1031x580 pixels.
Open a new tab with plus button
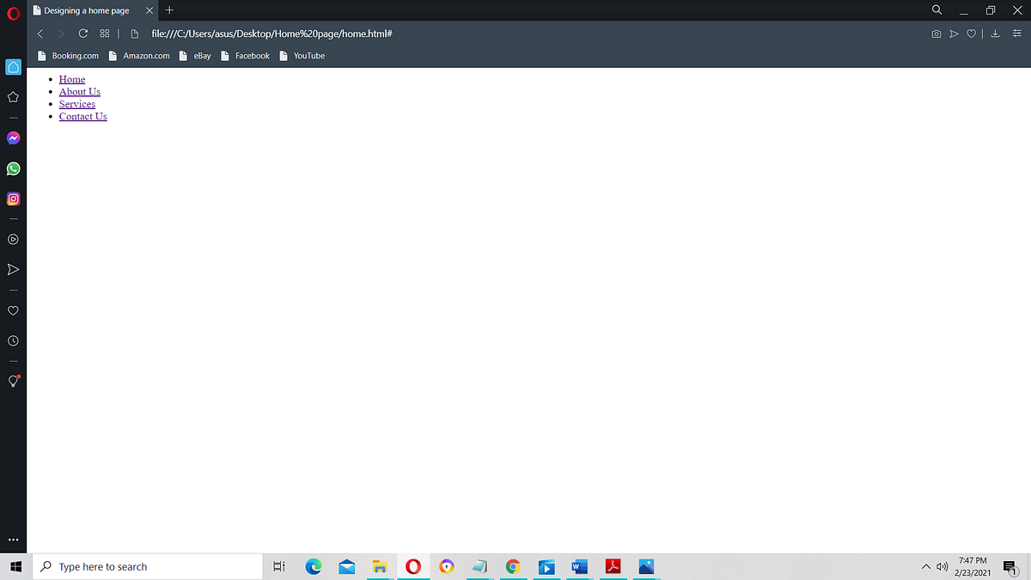[169, 10]
